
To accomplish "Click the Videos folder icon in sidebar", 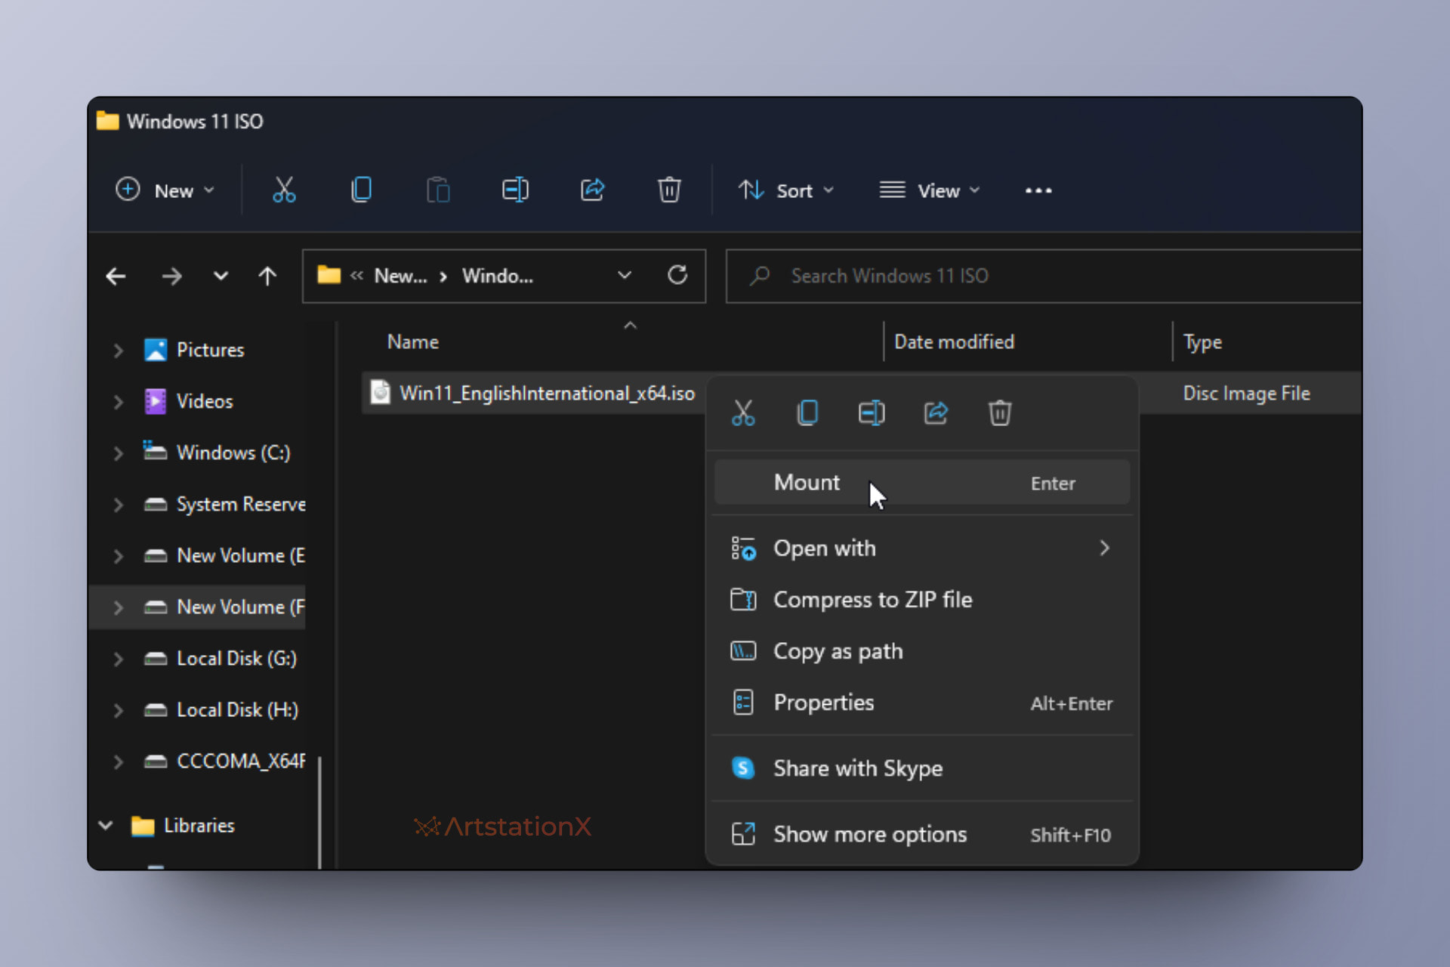I will coord(156,401).
